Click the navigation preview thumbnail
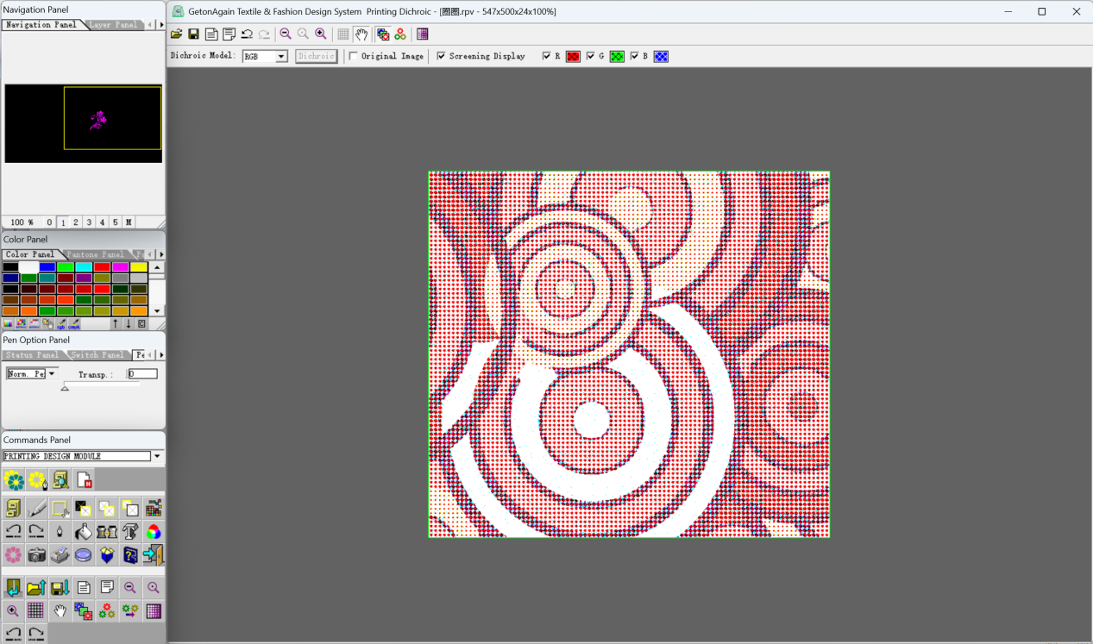 [83, 124]
